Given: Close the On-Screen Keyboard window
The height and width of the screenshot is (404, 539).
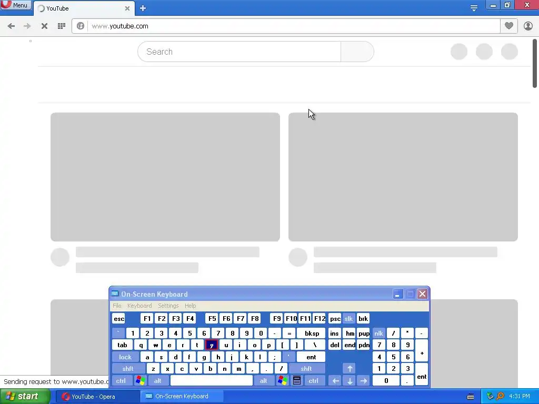Looking at the screenshot, I should click(x=422, y=294).
